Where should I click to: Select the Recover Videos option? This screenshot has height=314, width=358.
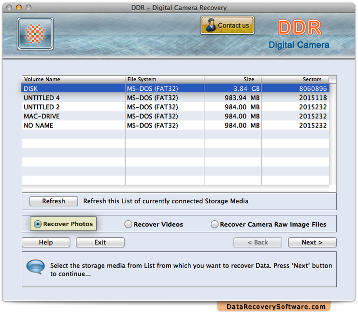(154, 224)
